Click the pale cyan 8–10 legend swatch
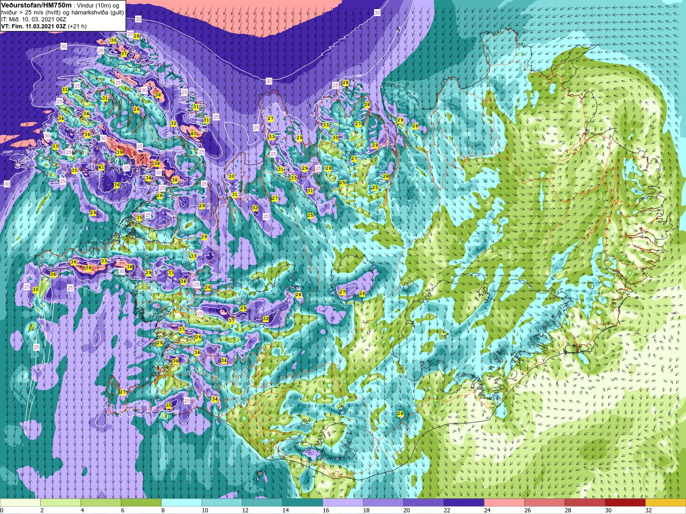686x514 pixels. coord(182,503)
